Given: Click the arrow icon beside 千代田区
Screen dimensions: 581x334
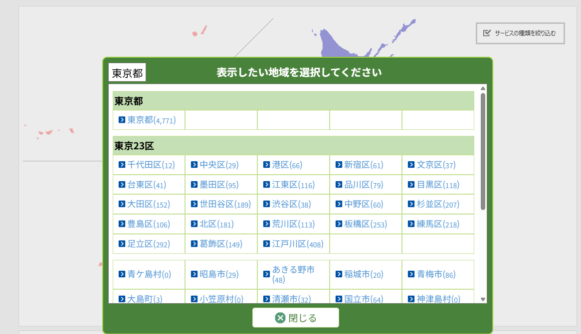Looking at the screenshot, I should coord(122,165).
